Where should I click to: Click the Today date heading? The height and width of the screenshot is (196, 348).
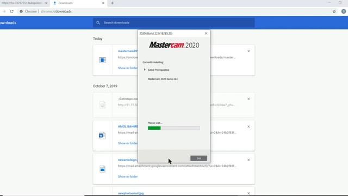click(98, 39)
